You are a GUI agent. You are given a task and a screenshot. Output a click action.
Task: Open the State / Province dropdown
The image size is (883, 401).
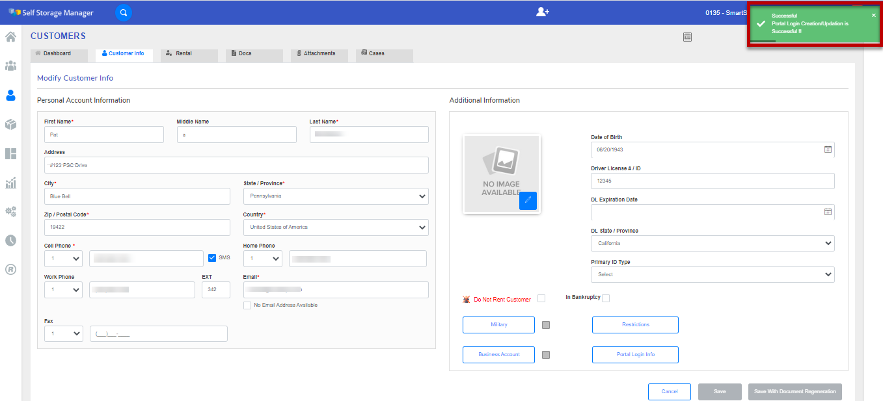point(336,196)
